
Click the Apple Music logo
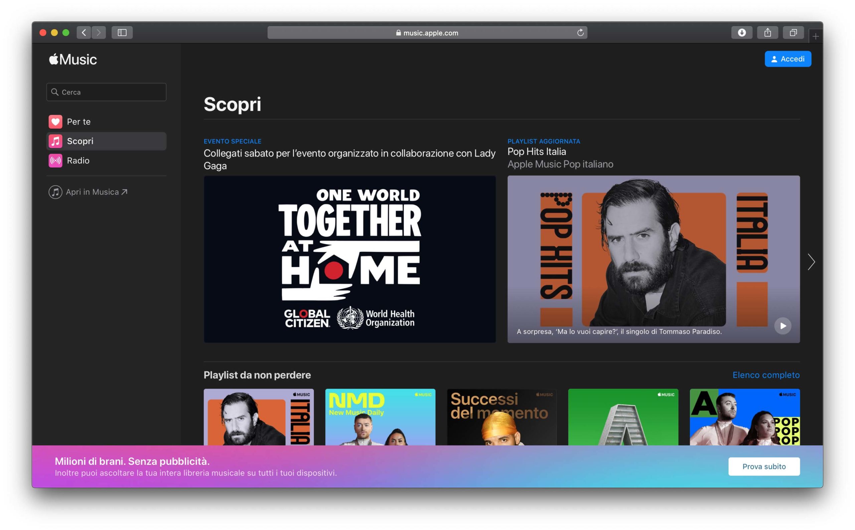tap(72, 59)
